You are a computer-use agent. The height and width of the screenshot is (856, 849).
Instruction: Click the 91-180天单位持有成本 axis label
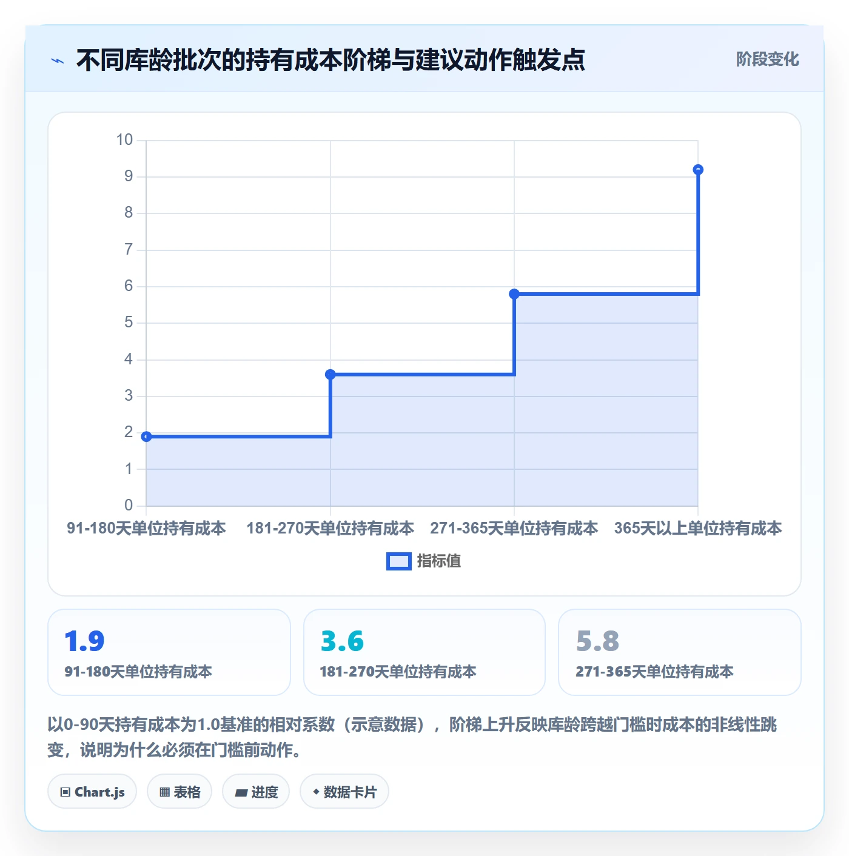pos(146,528)
